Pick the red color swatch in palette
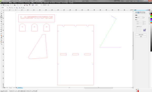 [x=151, y=15]
